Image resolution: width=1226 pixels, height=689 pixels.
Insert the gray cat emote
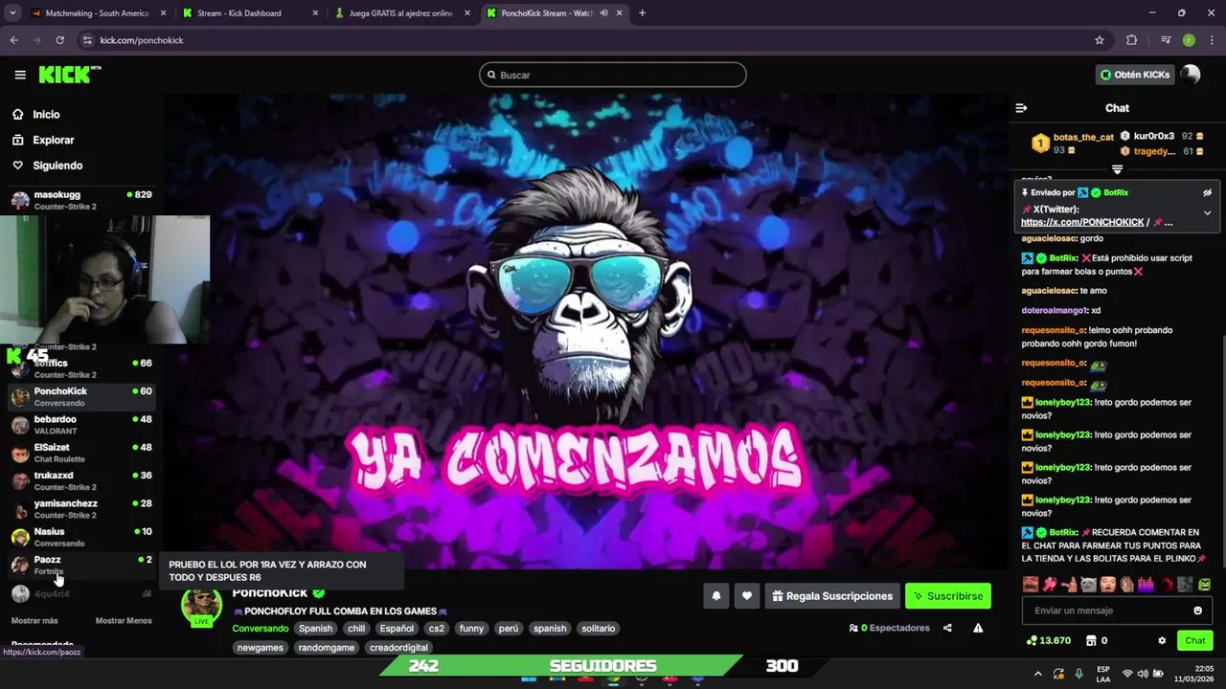pos(1088,584)
